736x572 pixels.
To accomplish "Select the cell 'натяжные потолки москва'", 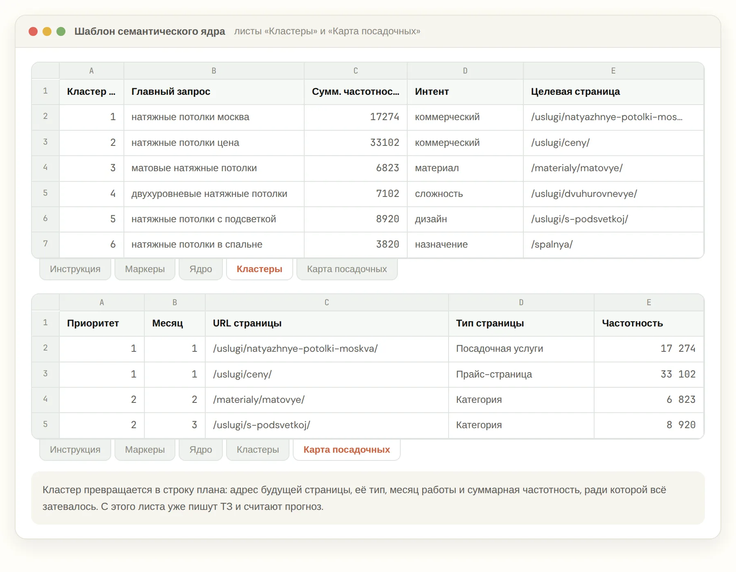I will (x=214, y=117).
